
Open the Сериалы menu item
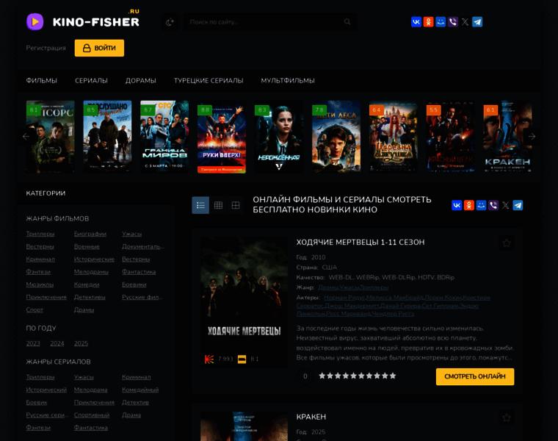point(92,81)
